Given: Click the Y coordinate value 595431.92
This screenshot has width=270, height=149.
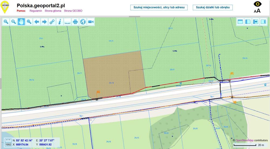Looking at the screenshot, I should click(x=45, y=144).
